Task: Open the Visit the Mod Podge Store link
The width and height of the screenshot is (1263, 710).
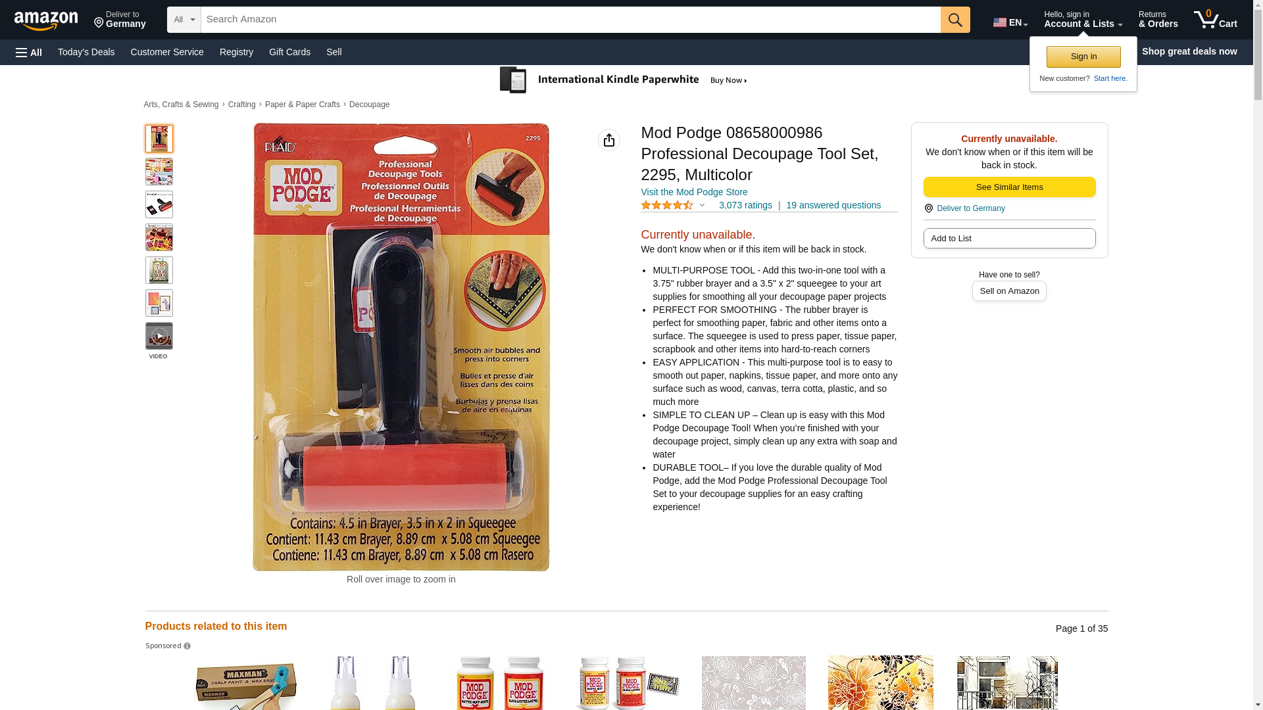Action: click(x=694, y=192)
